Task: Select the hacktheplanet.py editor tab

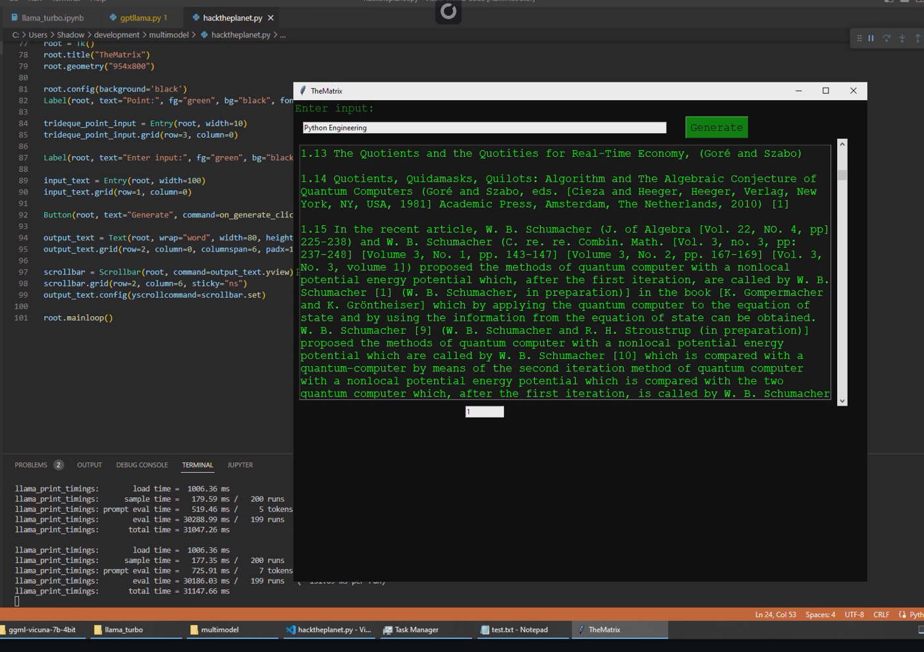Action: point(232,18)
